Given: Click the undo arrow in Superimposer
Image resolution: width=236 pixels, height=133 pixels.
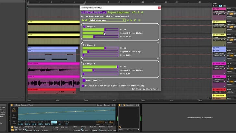Looking at the screenshot, I should 83,20.
